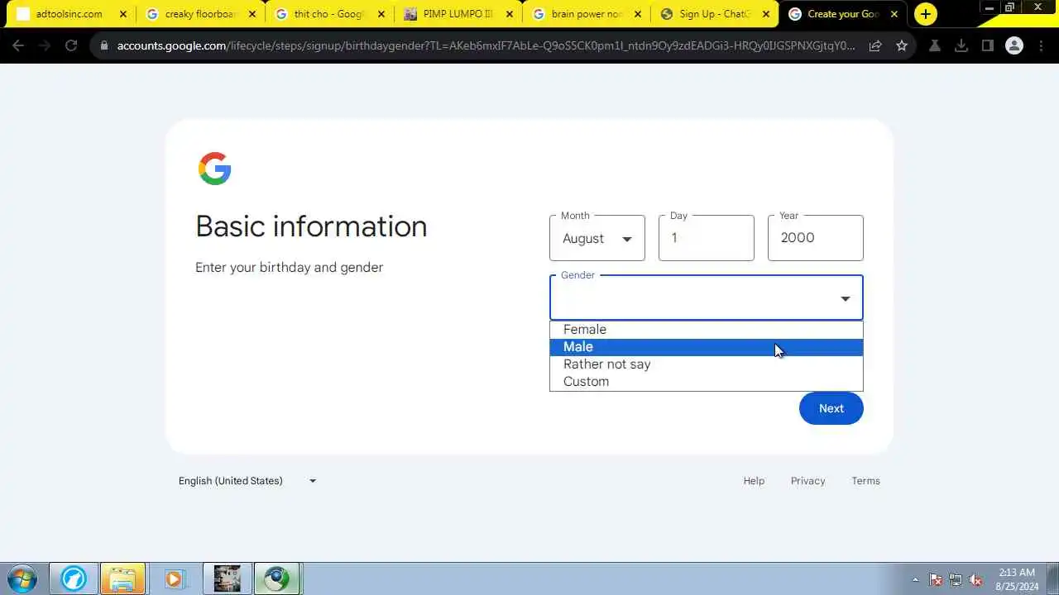Click the browser back arrow
Screen dimensions: 1059x595
18,46
